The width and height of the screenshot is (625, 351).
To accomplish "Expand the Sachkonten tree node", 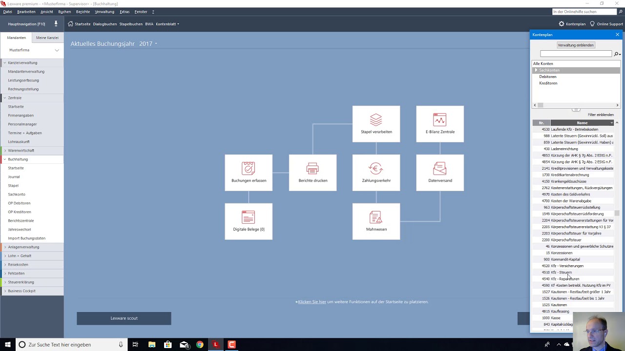I will point(536,70).
